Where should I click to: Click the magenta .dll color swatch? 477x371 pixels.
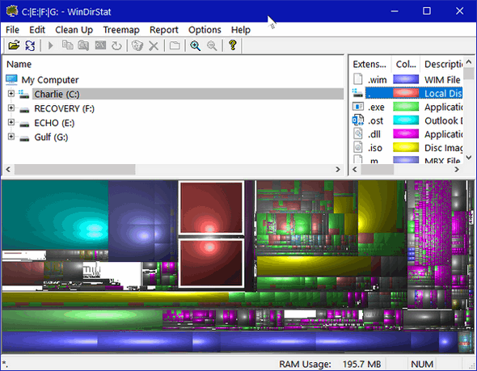tap(406, 134)
